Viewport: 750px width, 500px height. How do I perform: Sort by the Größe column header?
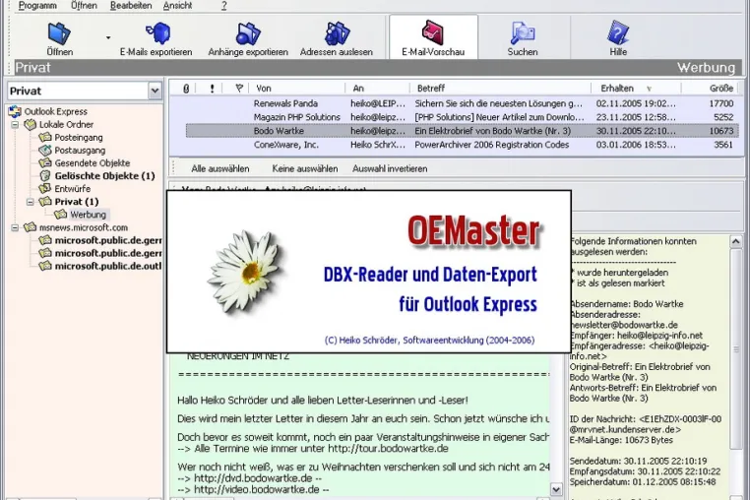point(711,89)
